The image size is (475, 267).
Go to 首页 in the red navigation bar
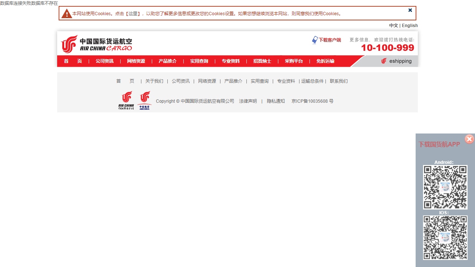[73, 61]
